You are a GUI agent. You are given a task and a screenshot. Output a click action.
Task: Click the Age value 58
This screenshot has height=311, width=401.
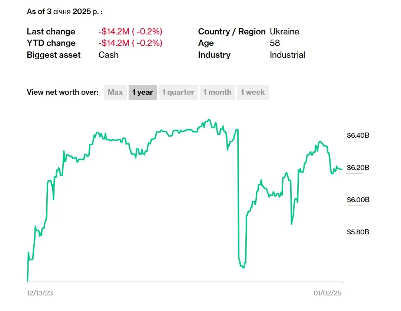point(275,43)
